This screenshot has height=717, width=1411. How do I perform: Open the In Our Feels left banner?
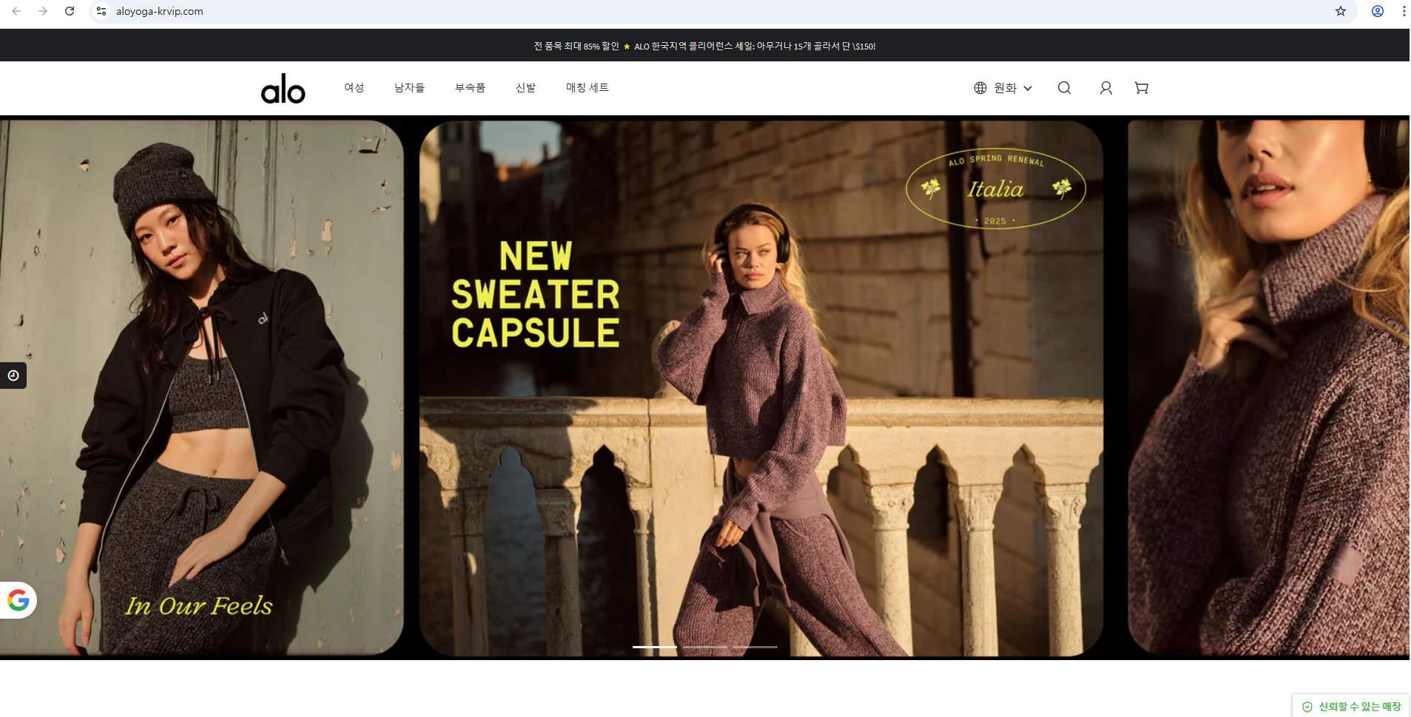pyautogui.click(x=201, y=388)
